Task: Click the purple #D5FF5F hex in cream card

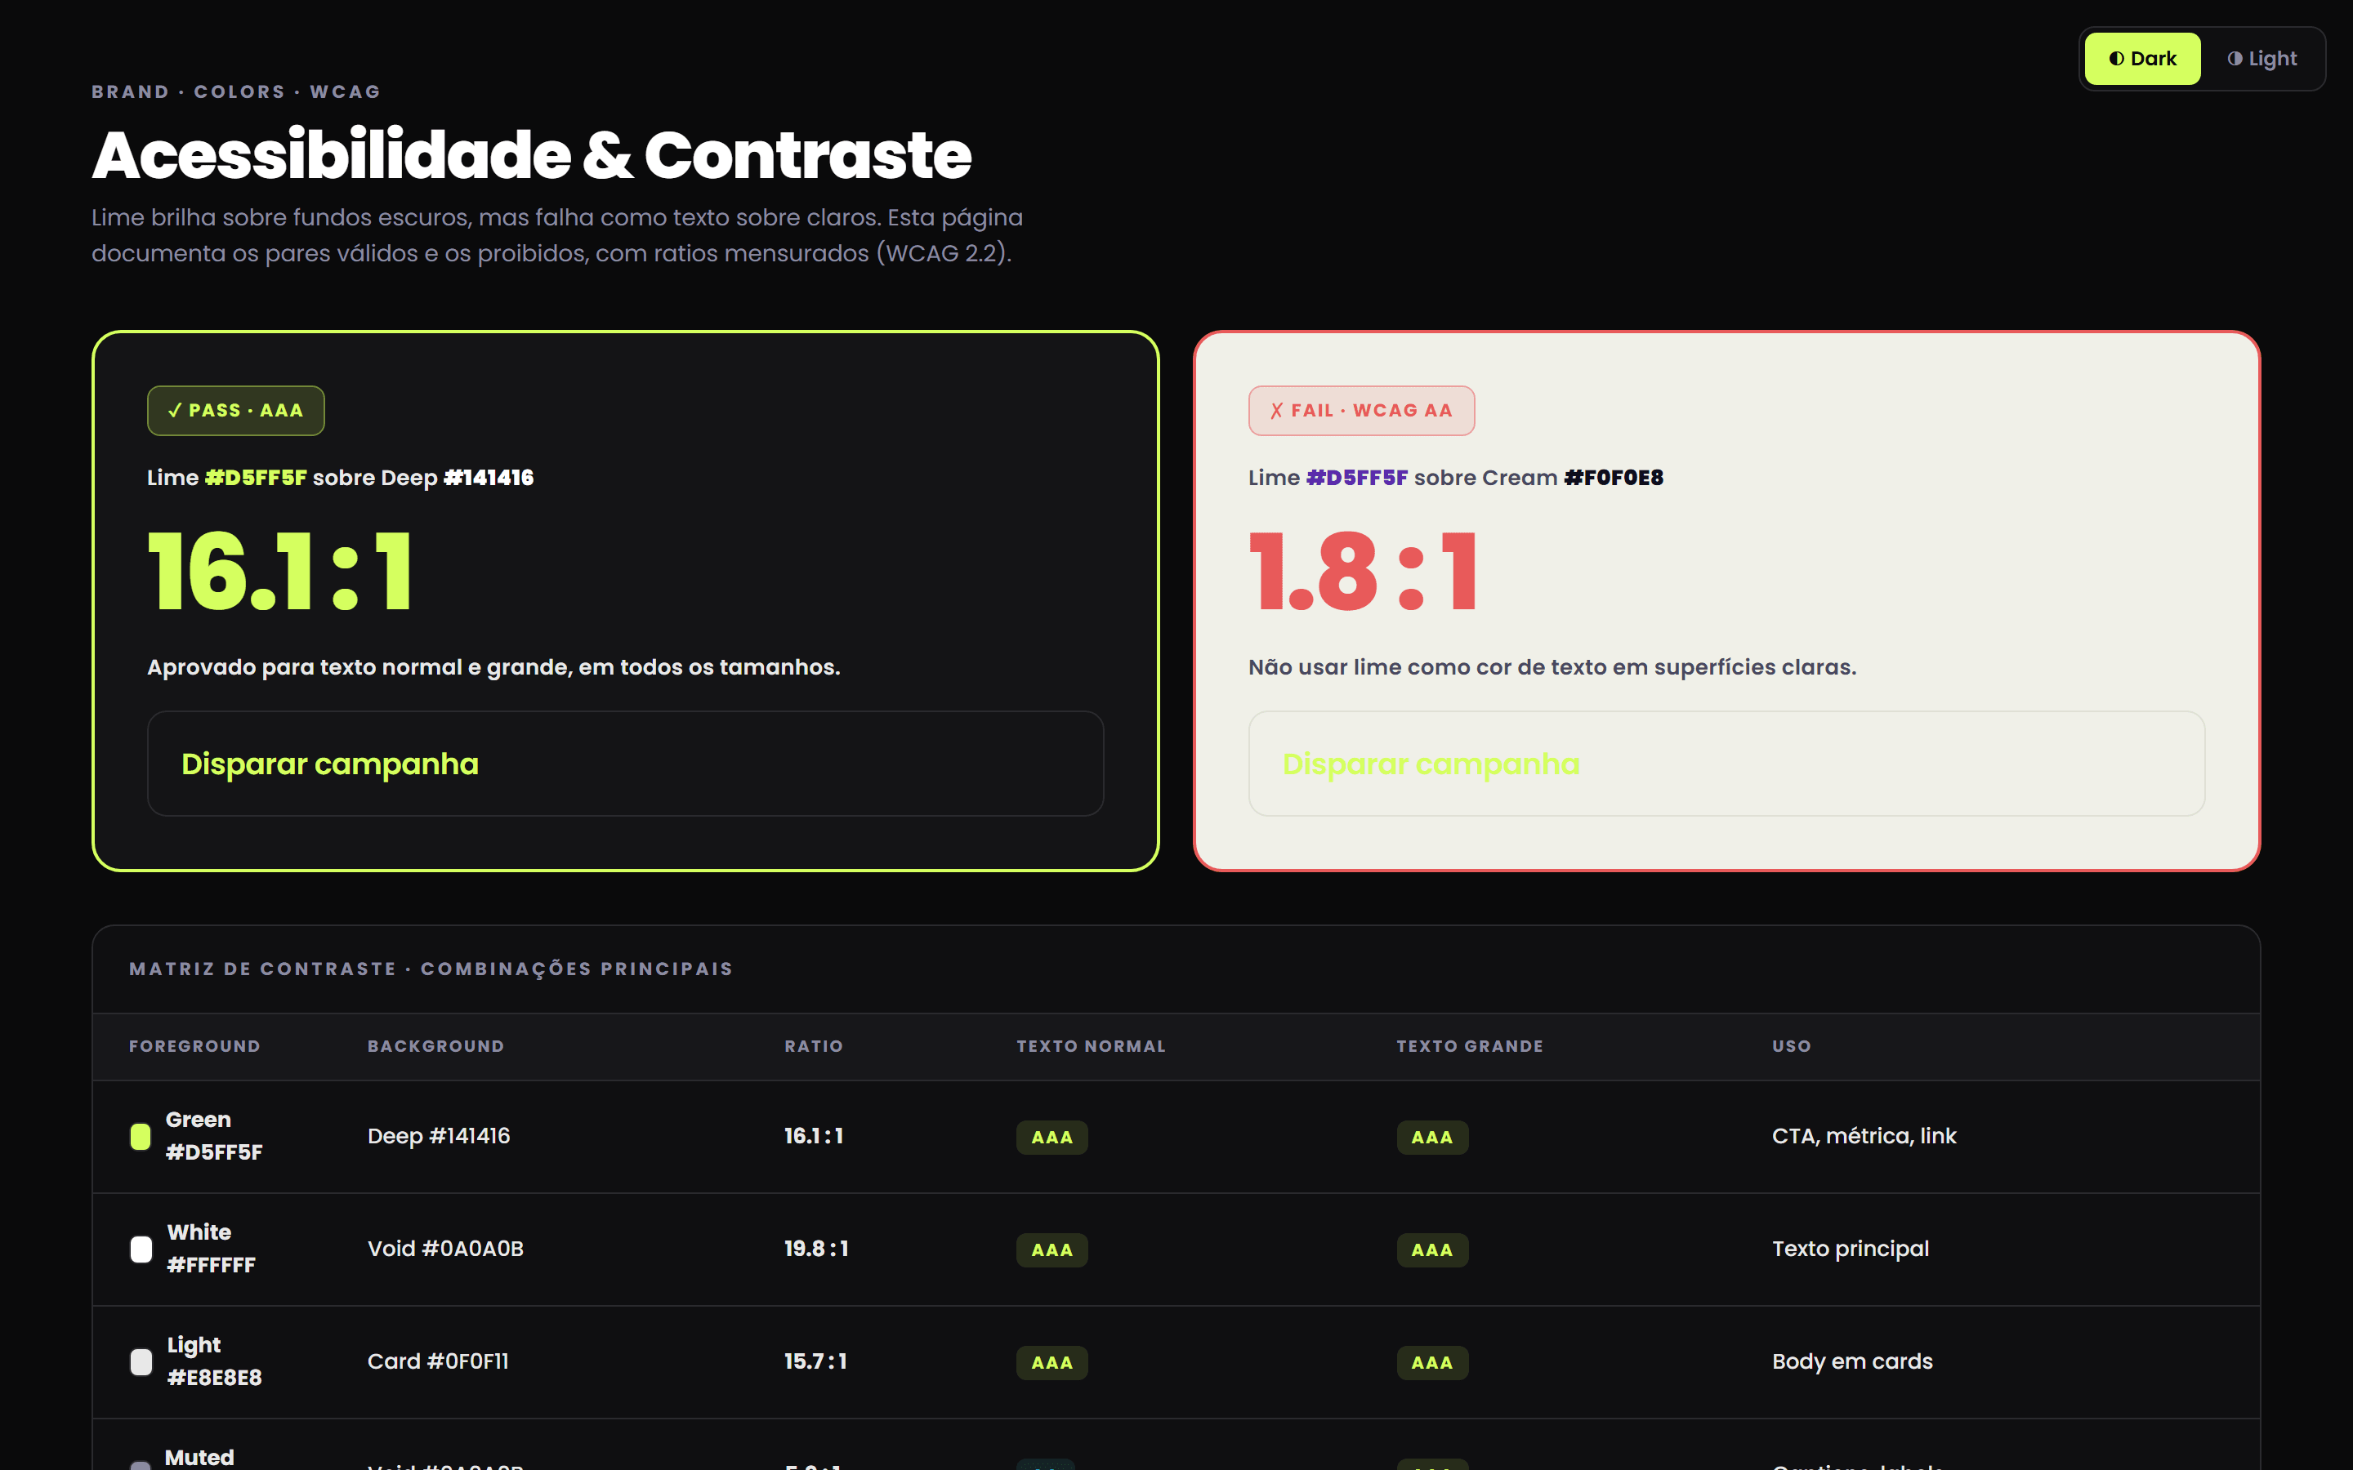Action: 1356,478
